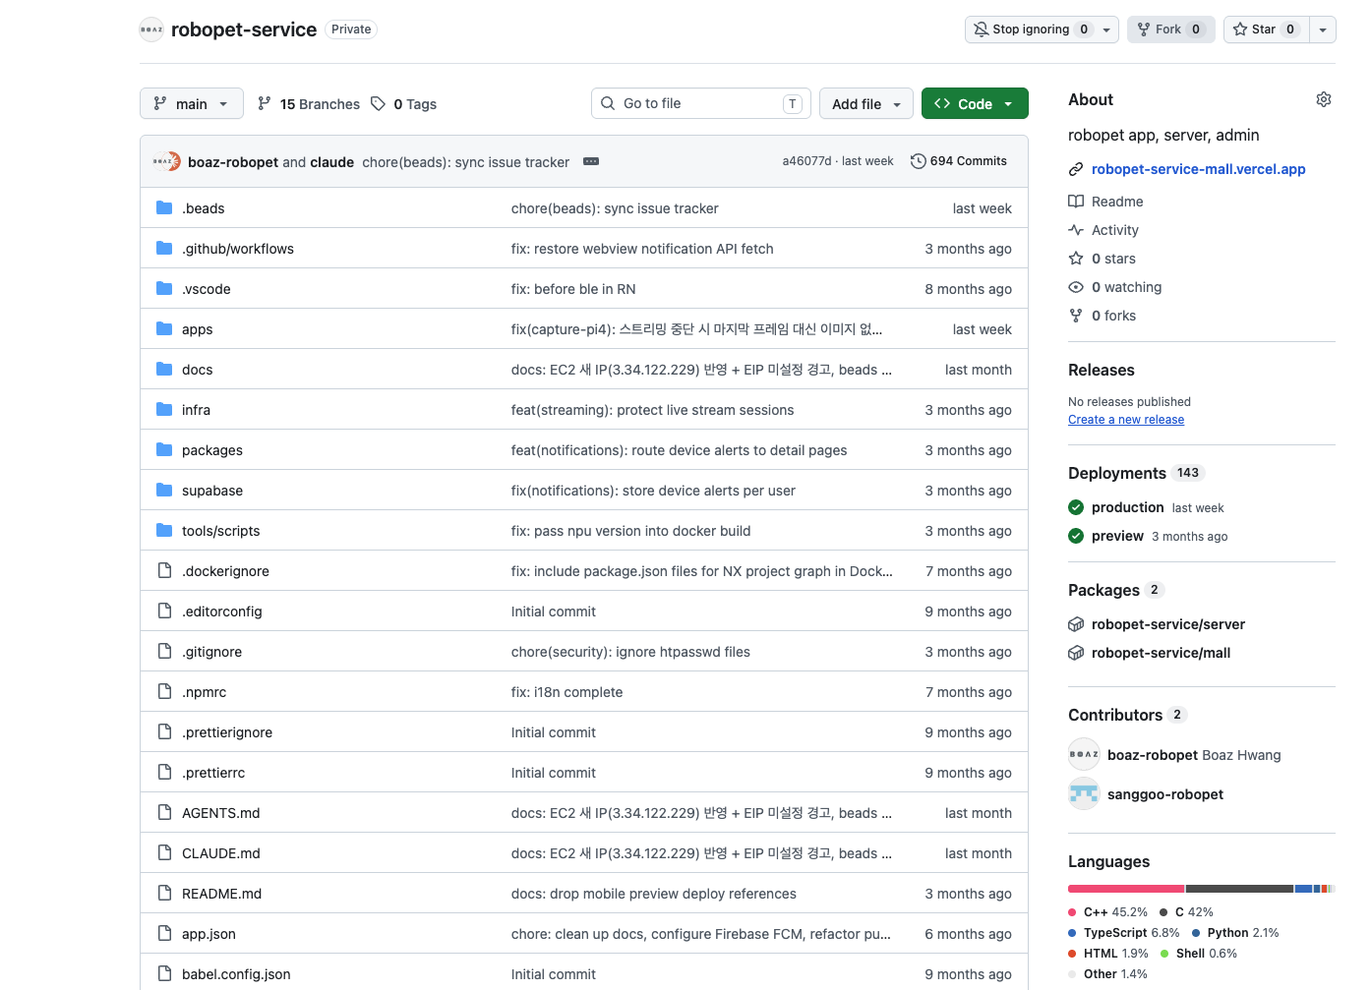Viewport: 1371px width, 990px height.
Task: Click the Activity pulse icon
Action: (x=1076, y=230)
